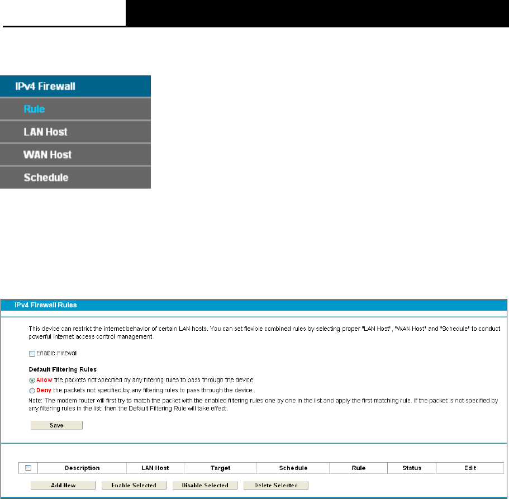Select the Rule submenu item
The width and height of the screenshot is (509, 499).
(75, 109)
